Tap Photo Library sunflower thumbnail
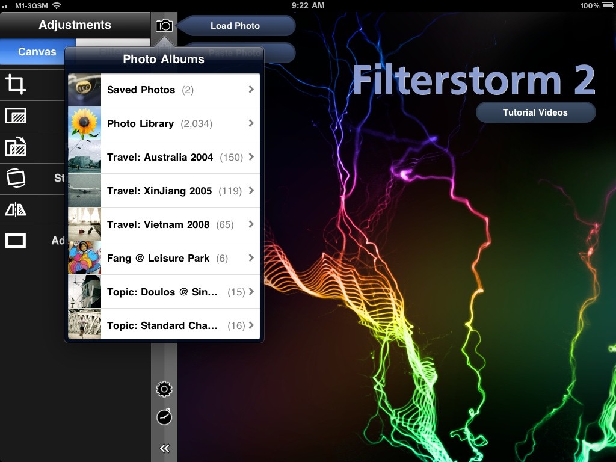 point(84,123)
